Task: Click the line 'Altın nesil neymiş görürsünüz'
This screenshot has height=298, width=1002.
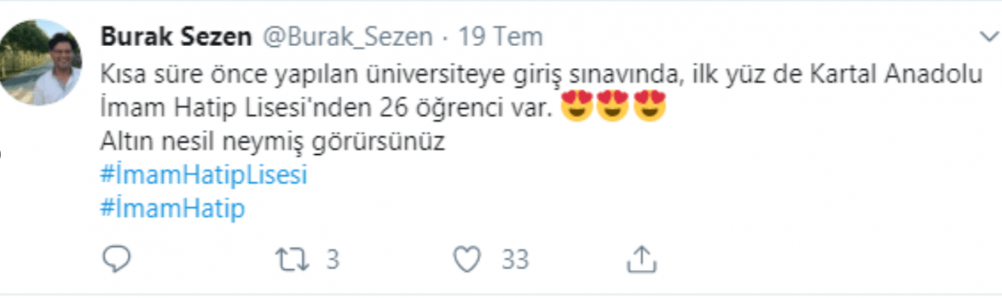Action: click(x=273, y=142)
